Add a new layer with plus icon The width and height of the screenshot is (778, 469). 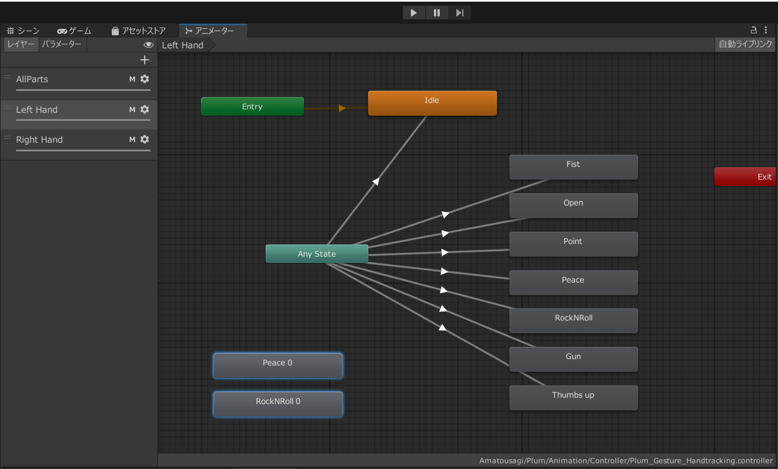[x=145, y=60]
